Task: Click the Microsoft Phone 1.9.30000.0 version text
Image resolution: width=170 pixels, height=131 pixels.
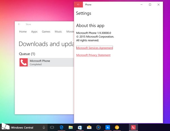Action: [x=93, y=33]
